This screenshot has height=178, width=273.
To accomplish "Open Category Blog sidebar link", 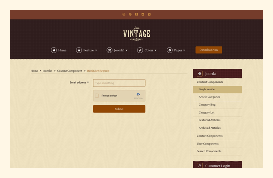I will pos(207,105).
